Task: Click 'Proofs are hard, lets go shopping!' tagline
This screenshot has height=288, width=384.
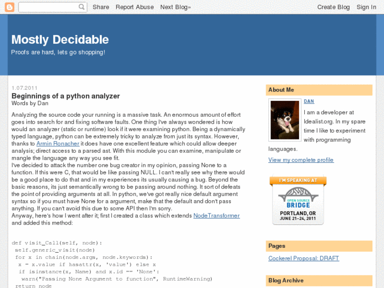Action: click(x=58, y=52)
